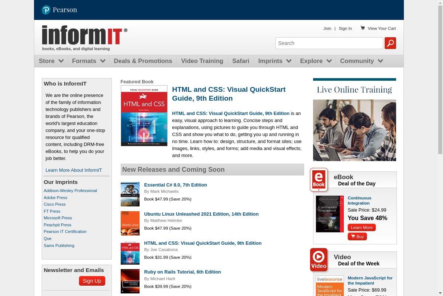Click the Learn More deal button

pyautogui.click(x=362, y=227)
